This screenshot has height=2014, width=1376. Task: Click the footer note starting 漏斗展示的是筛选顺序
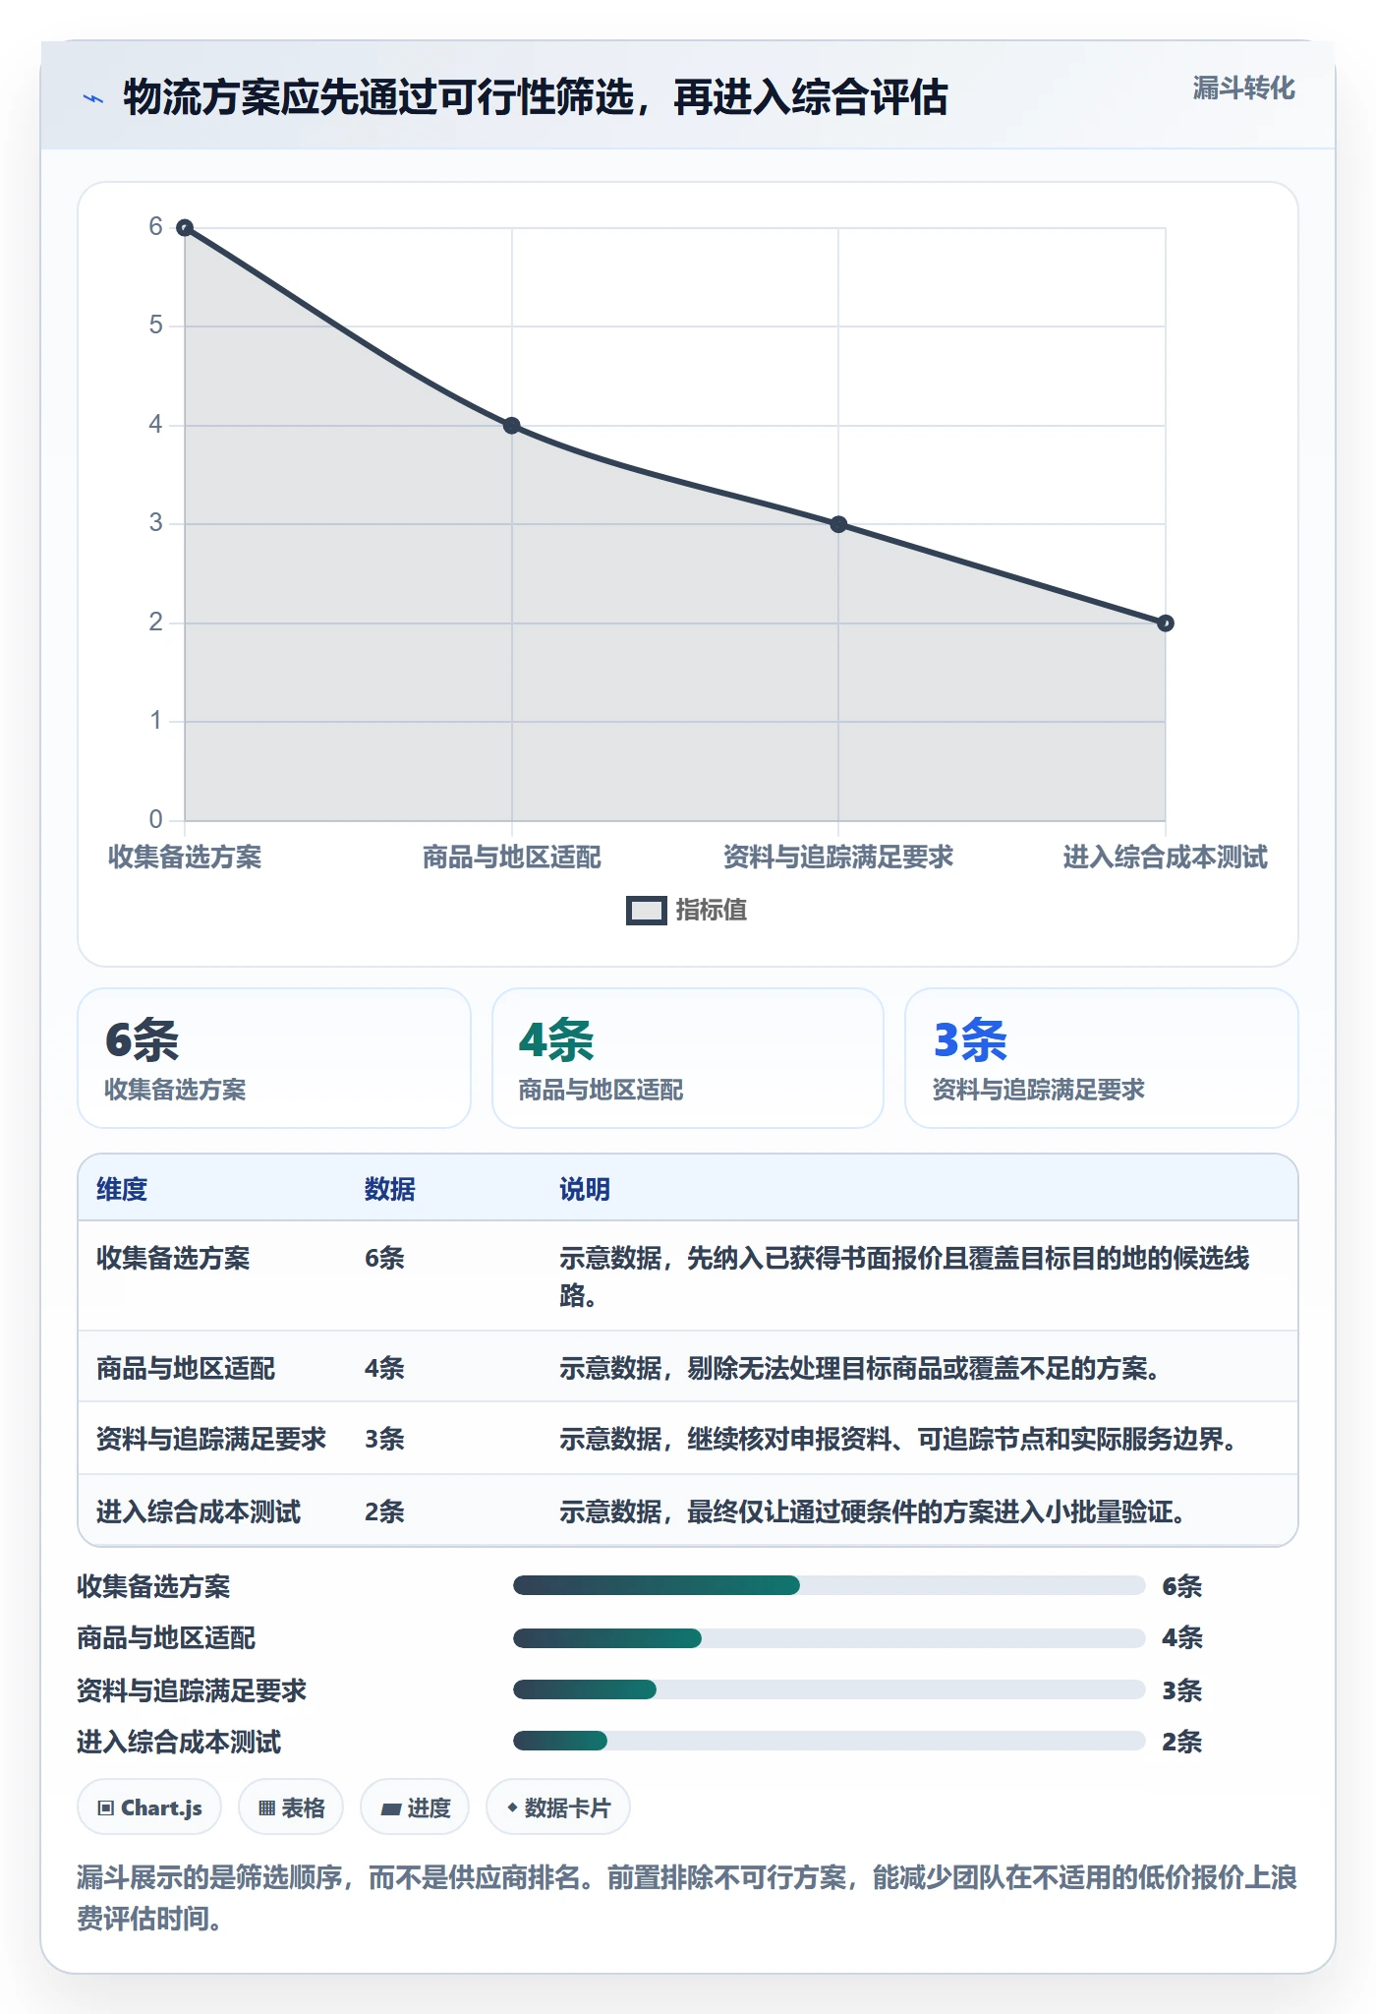click(x=687, y=1898)
